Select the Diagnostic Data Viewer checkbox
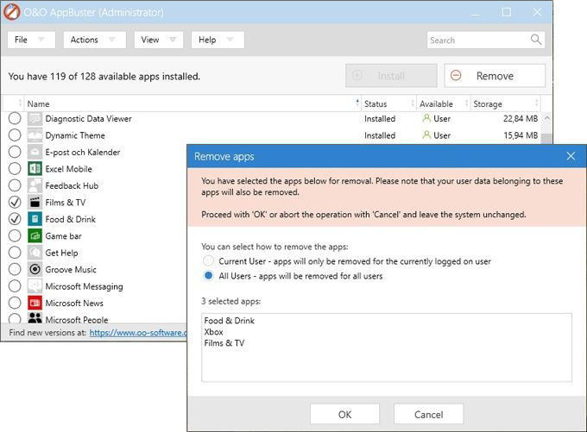The height and width of the screenshot is (432, 587). click(15, 119)
